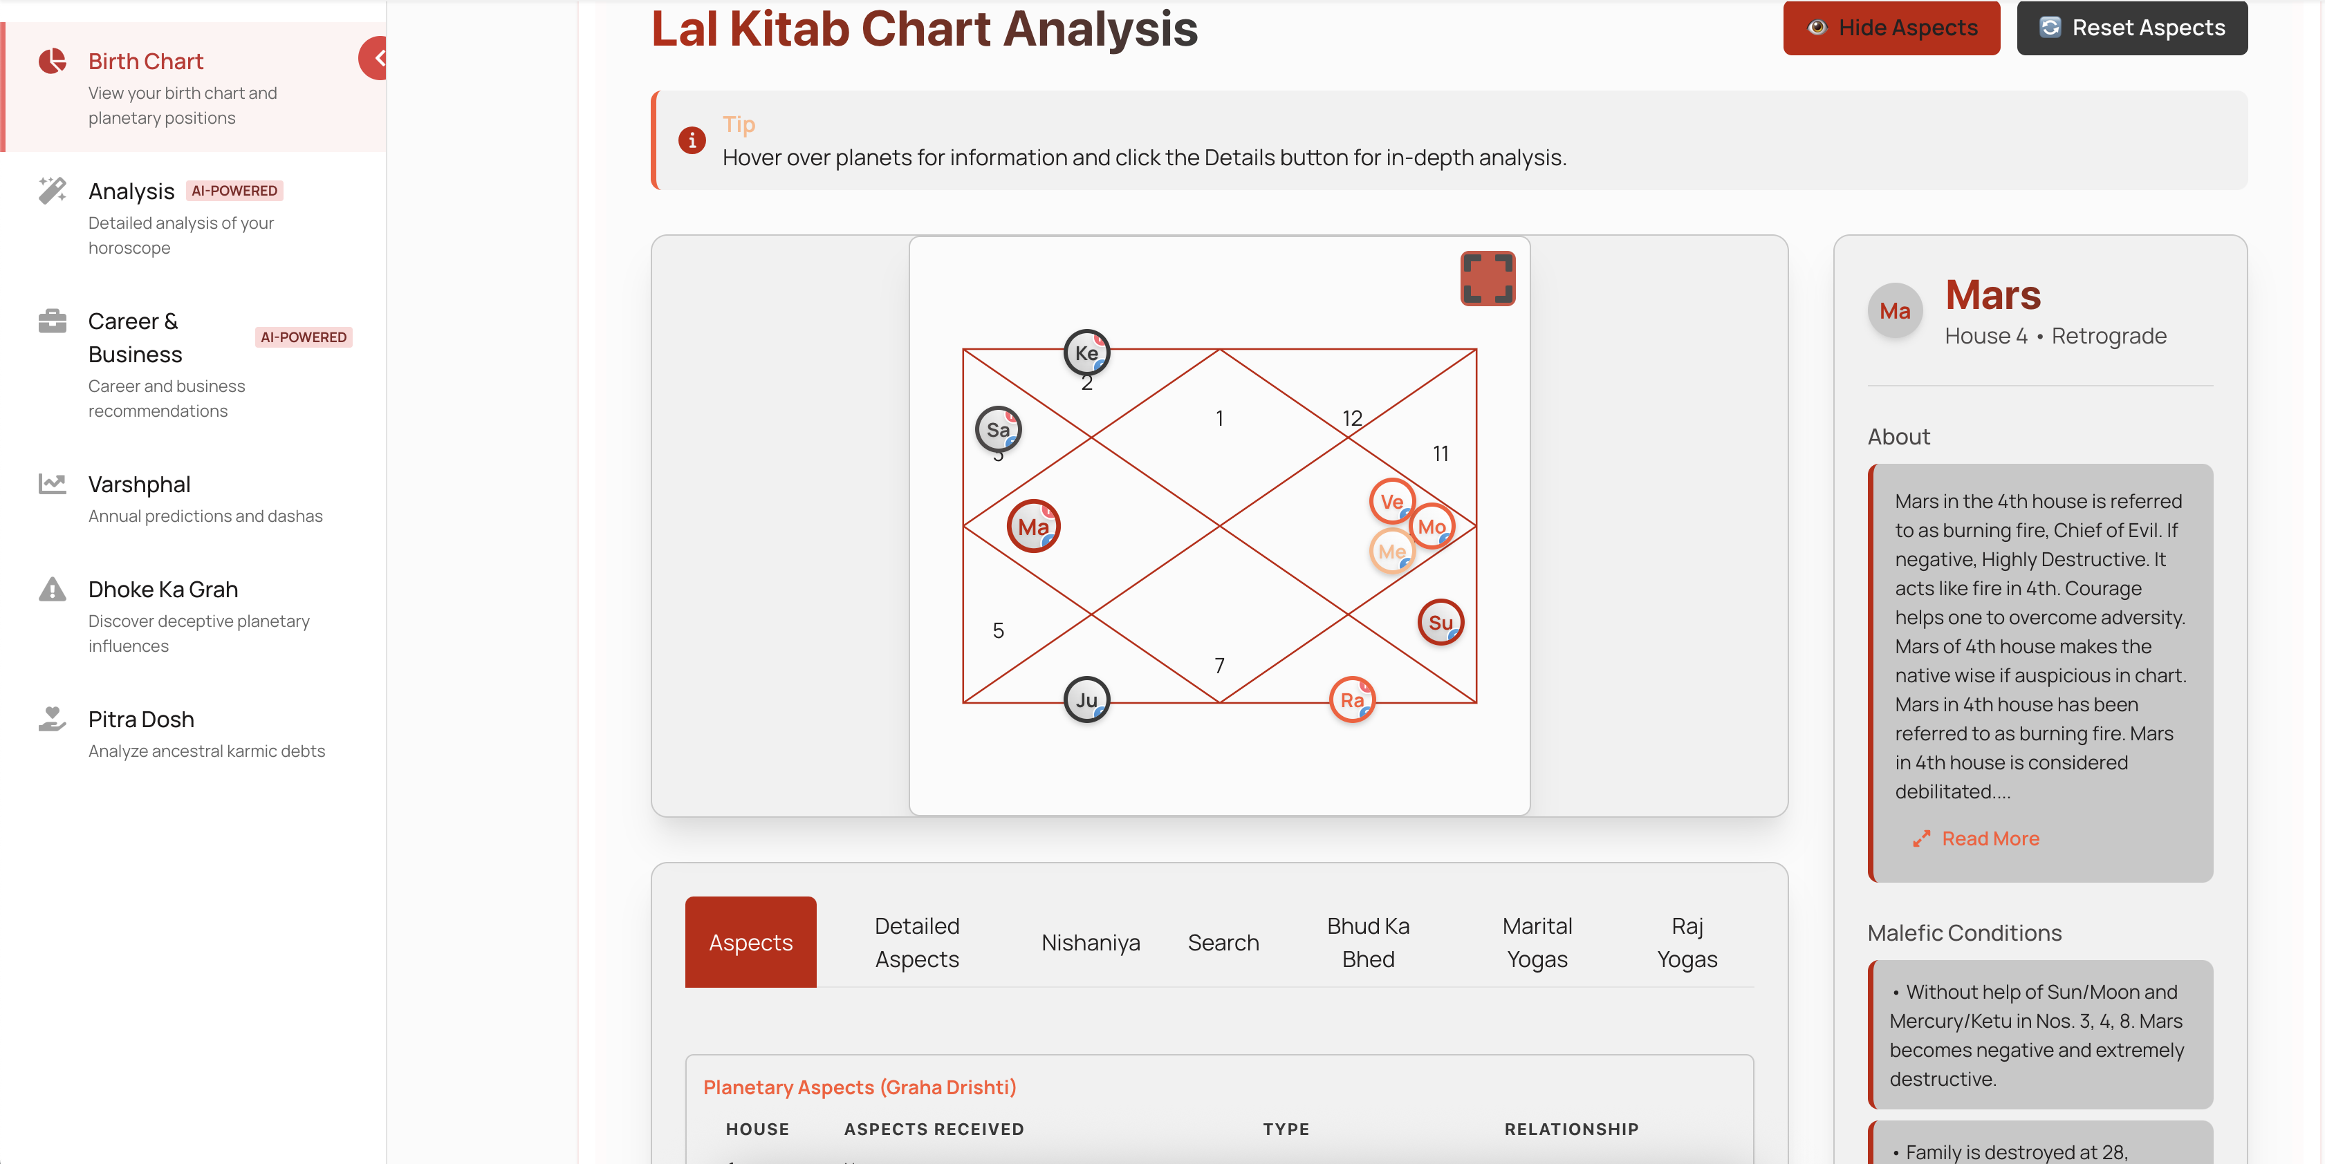Select the Saturn planet circle

click(x=997, y=429)
